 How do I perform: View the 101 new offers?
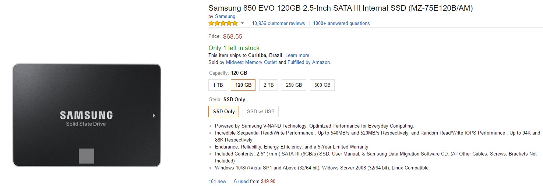(217, 181)
